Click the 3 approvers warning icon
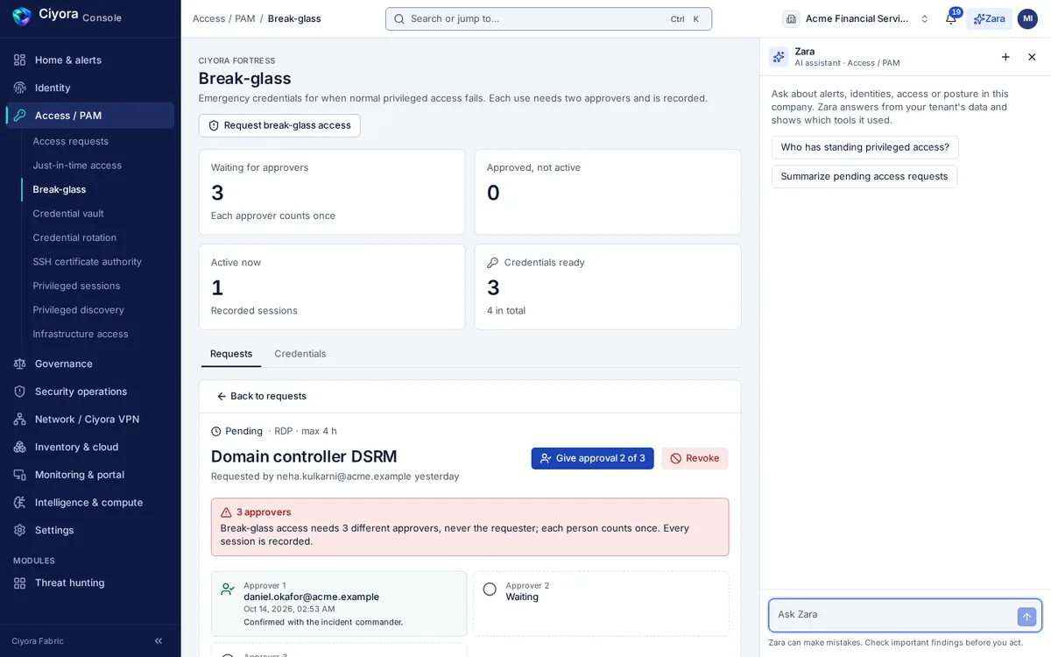This screenshot has height=657, width=1051. pos(226,512)
